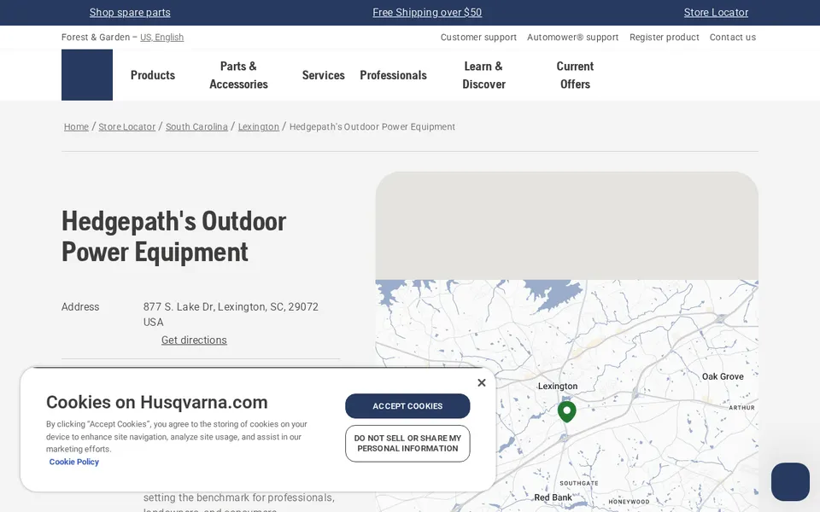Open the Products menu
The height and width of the screenshot is (512, 820).
(153, 75)
